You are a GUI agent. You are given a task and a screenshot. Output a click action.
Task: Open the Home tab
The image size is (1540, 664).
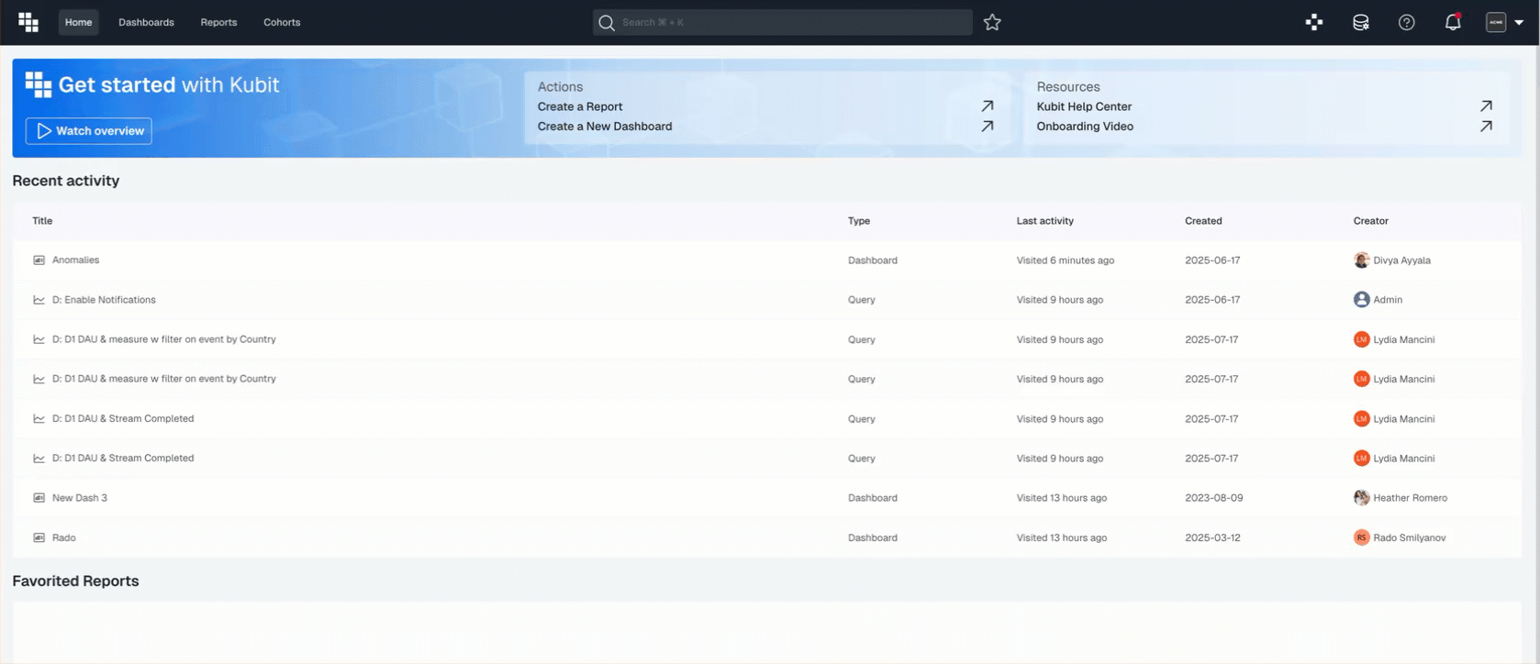(x=78, y=22)
